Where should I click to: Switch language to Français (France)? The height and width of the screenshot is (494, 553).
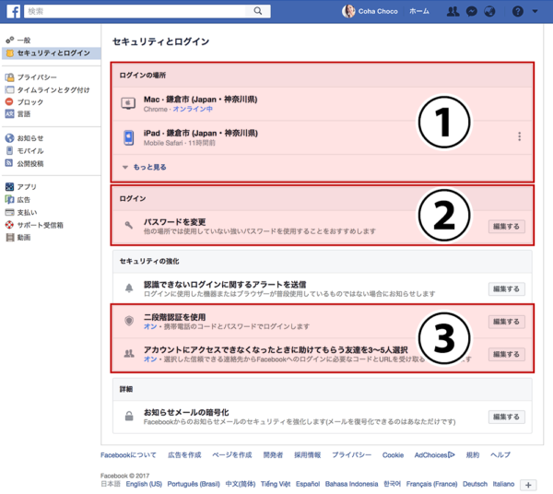pyautogui.click(x=431, y=484)
